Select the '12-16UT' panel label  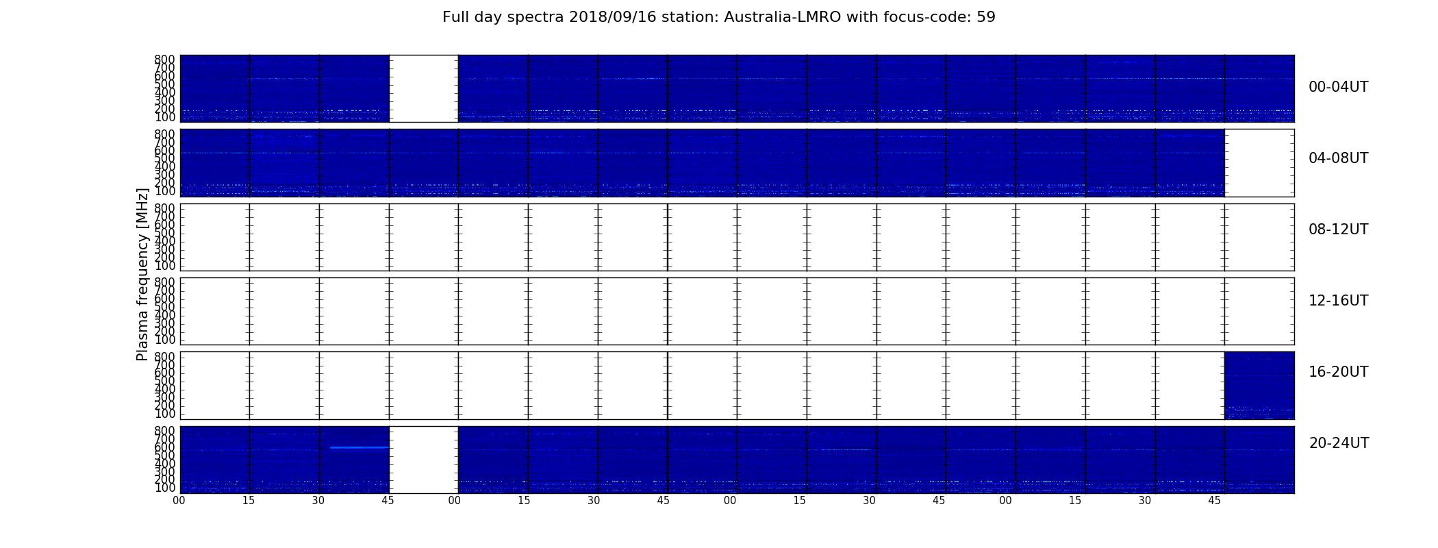[x=1338, y=301]
